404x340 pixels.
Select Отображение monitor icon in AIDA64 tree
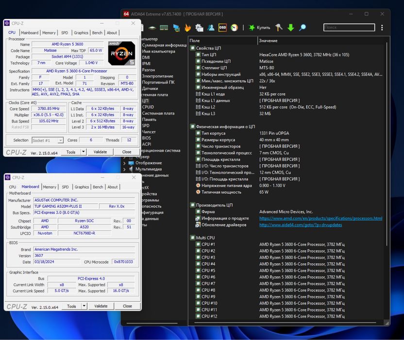coord(131,163)
